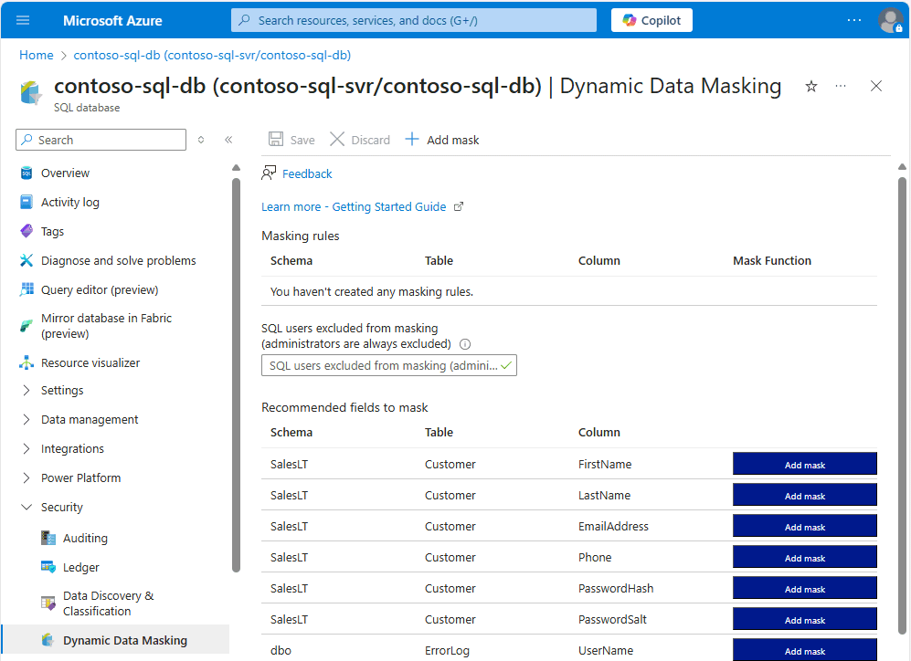Viewport: 911px width, 661px height.
Task: Open the user account avatar
Action: coord(890,20)
